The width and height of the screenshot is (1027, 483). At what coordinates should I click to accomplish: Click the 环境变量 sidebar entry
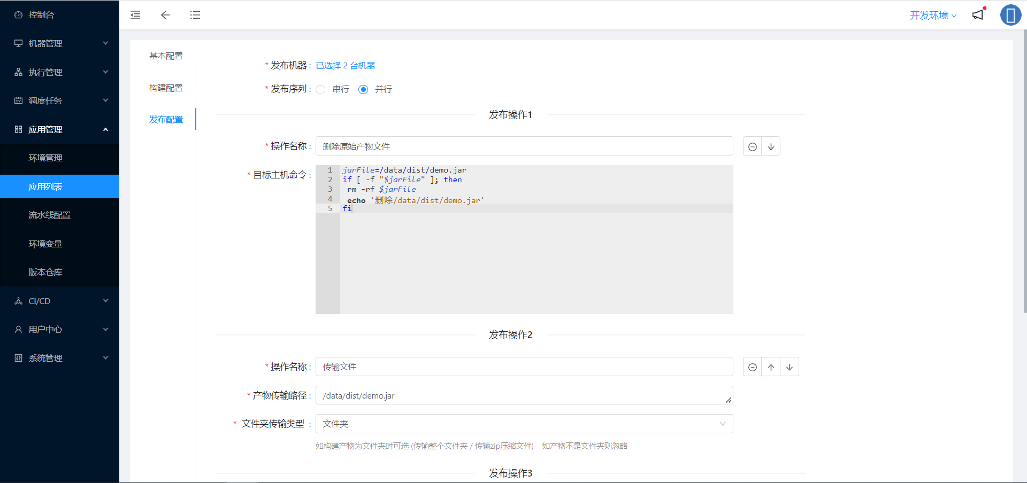pyautogui.click(x=45, y=243)
